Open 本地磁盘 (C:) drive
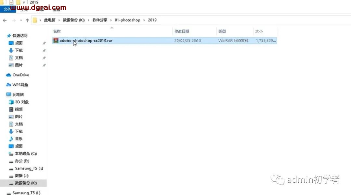 point(26,154)
